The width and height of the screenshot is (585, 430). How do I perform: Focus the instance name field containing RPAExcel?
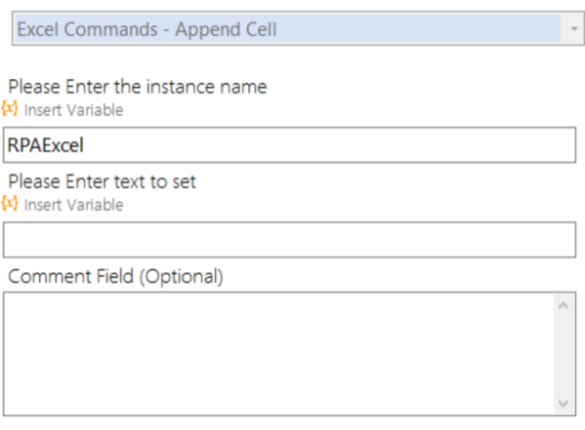tap(289, 145)
